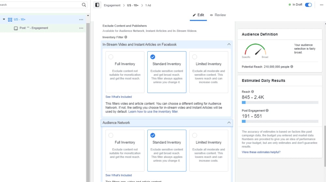Toggle the side panel layout icon
Image resolution: width=326 pixels, height=182 pixels.
(x=97, y=5)
